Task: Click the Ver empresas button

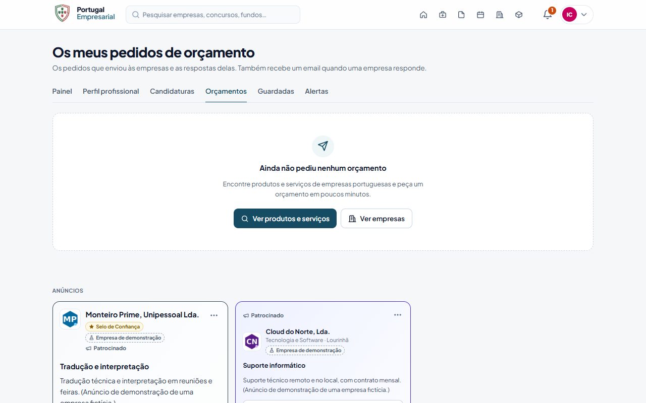Action: pos(376,219)
